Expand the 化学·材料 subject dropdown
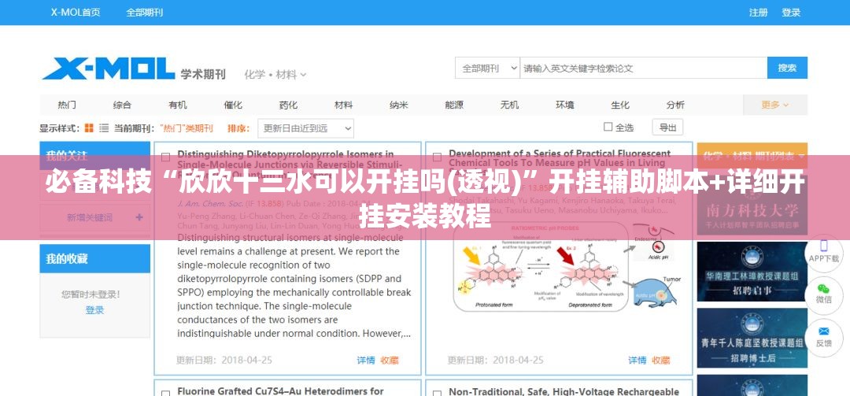This screenshot has height=396, width=850. tap(275, 74)
